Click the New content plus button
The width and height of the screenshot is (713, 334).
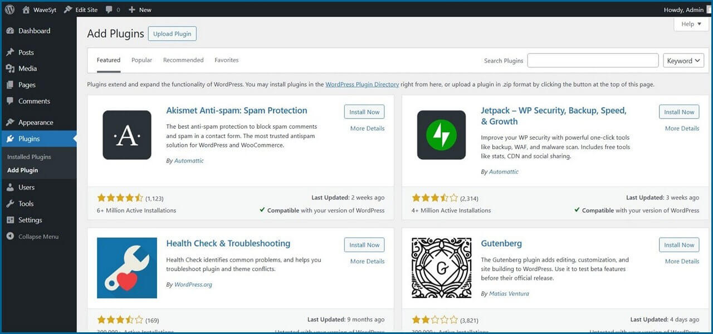pos(140,9)
